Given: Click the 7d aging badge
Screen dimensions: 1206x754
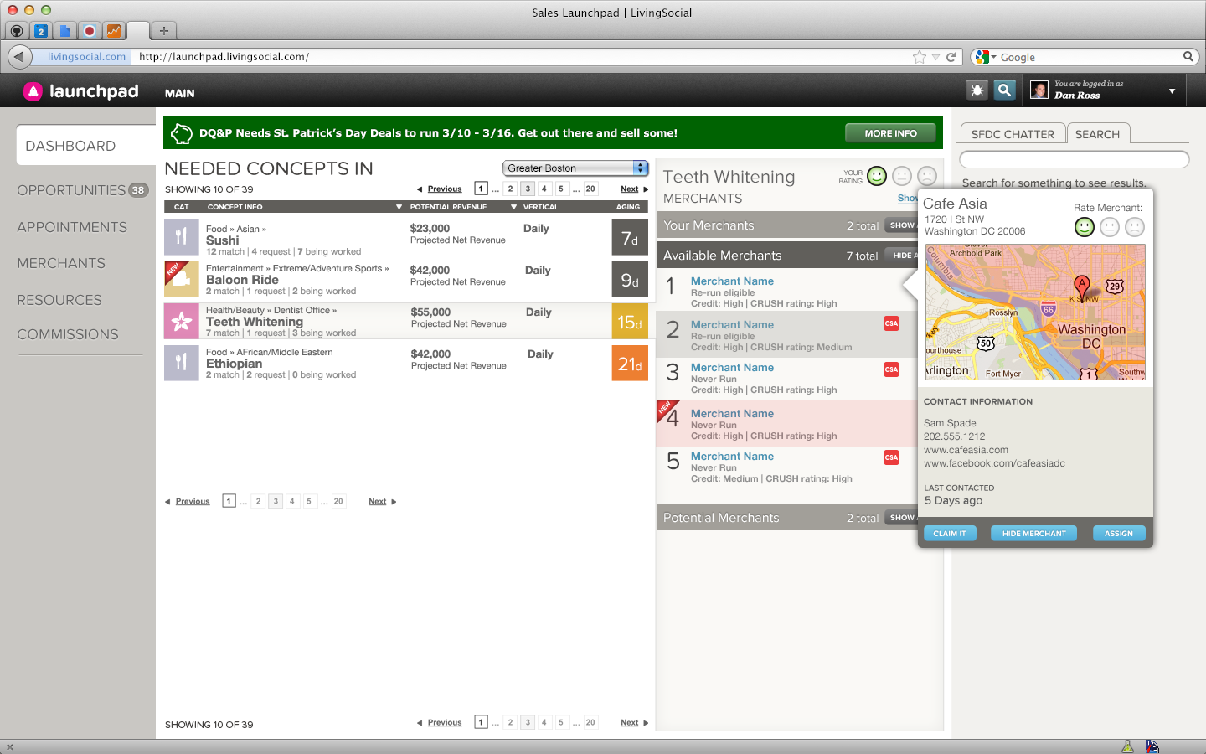Looking at the screenshot, I should click(x=630, y=238).
